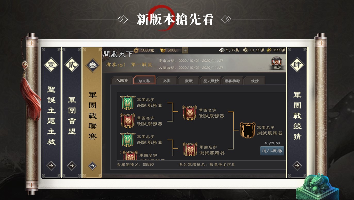Click the arrow under 軍團戰聯賽
This screenshot has height=200, width=354.
point(92,166)
